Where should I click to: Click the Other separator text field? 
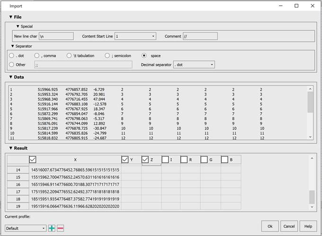83,65
